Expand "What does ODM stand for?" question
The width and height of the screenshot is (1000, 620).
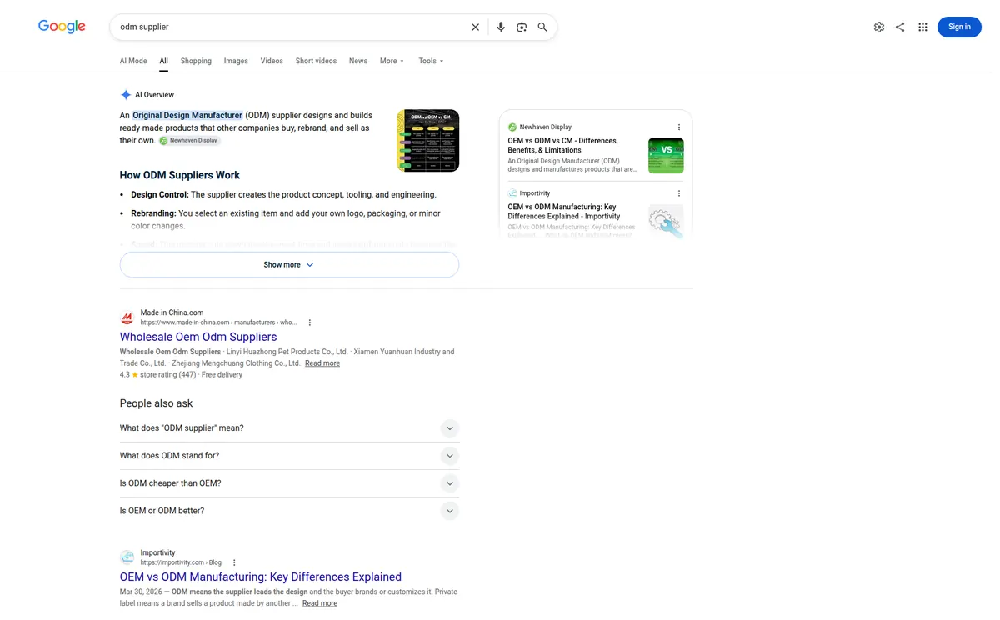coord(289,456)
